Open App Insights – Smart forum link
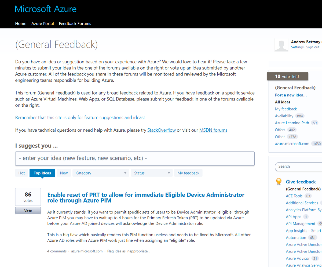 (x=303, y=231)
